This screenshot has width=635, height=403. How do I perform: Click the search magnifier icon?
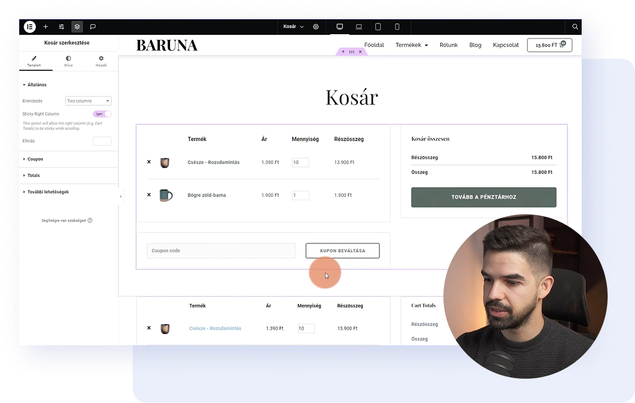click(x=575, y=27)
